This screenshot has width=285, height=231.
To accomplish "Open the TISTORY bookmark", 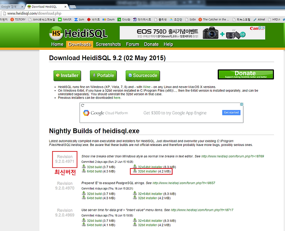I will pos(18,19).
